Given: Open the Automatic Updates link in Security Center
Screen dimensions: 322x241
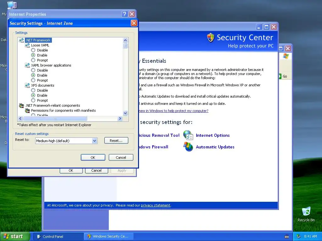Looking at the screenshot, I should [x=215, y=147].
